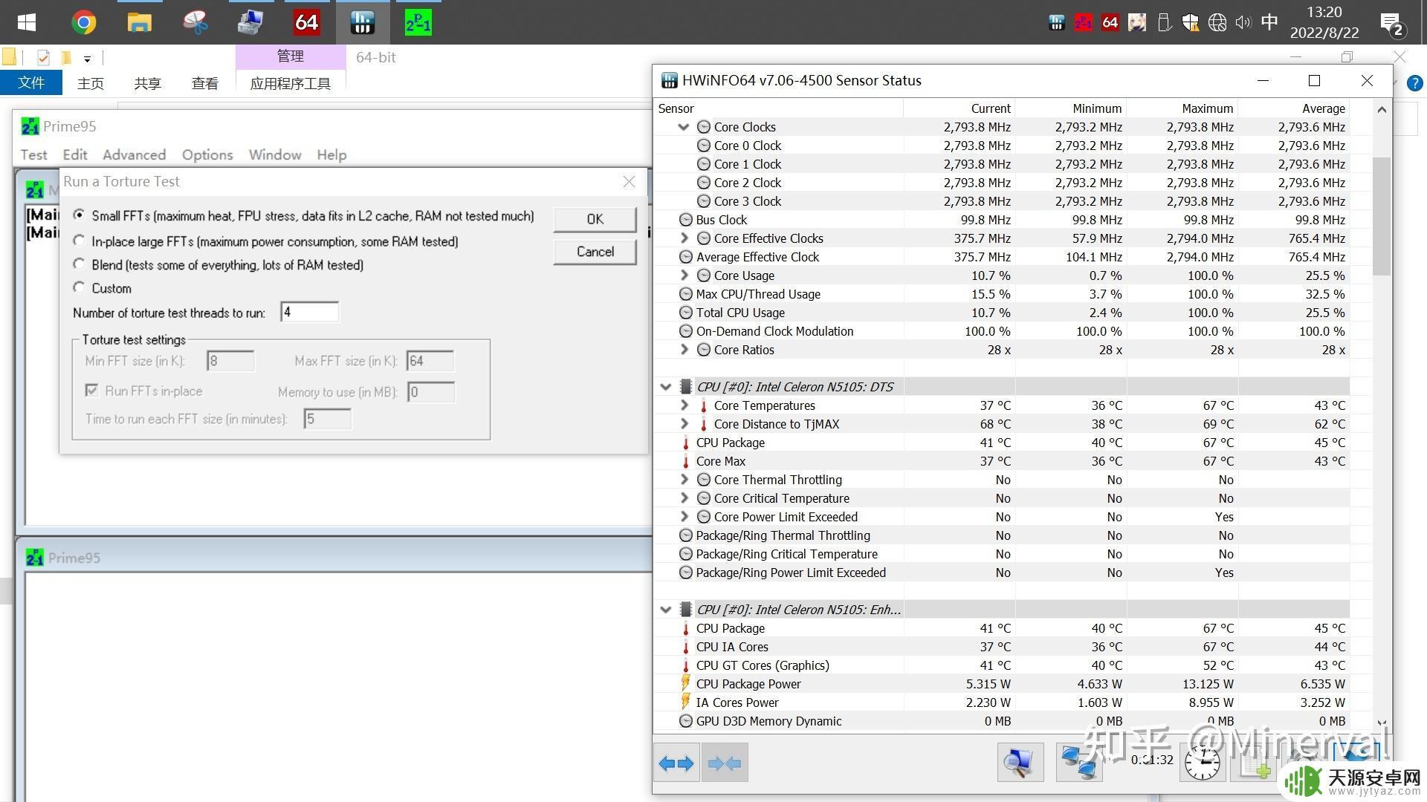The height and width of the screenshot is (802, 1427).
Task: Select Small FFTs radio button option
Action: pos(78,215)
